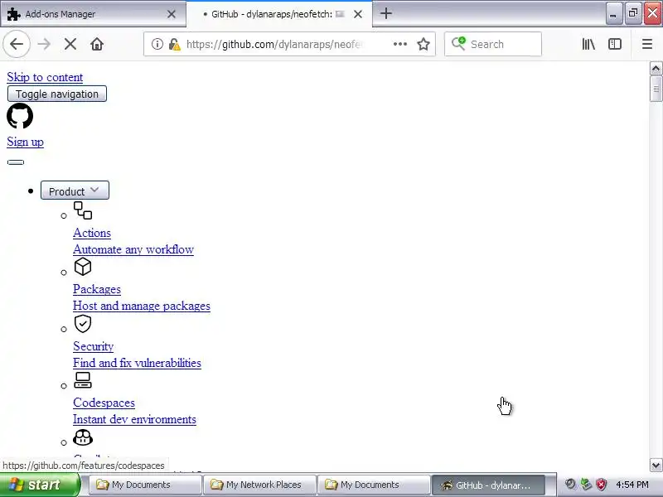663x497 pixels.
Task: Click the network tray icon
Action: coord(586,485)
